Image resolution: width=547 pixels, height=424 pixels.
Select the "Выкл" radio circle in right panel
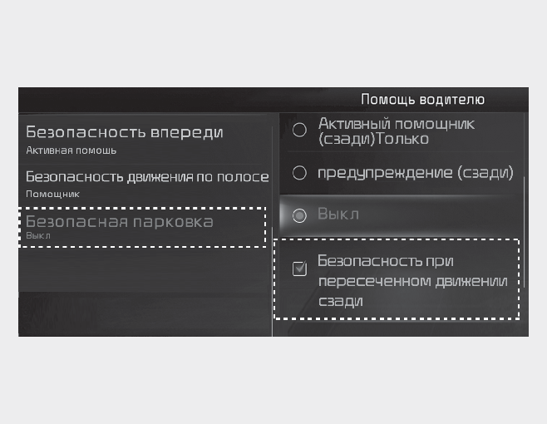point(300,215)
